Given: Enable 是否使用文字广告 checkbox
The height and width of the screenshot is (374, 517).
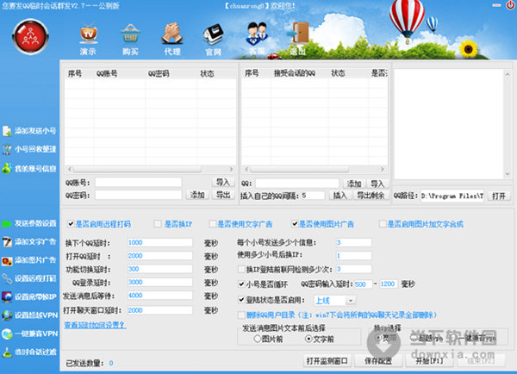Looking at the screenshot, I should pyautogui.click(x=213, y=224).
